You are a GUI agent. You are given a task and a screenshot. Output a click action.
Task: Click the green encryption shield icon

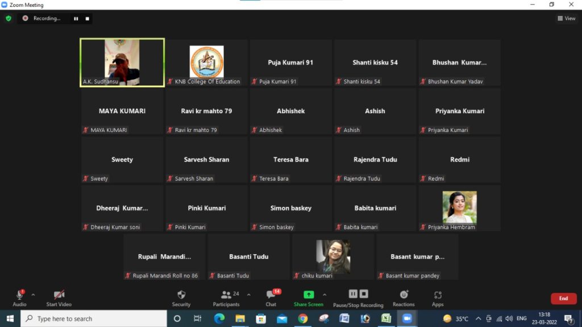[9, 18]
